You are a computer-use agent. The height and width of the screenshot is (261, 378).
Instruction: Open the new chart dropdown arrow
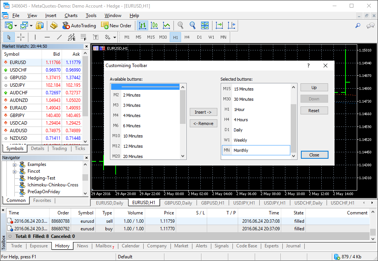click(x=16, y=26)
